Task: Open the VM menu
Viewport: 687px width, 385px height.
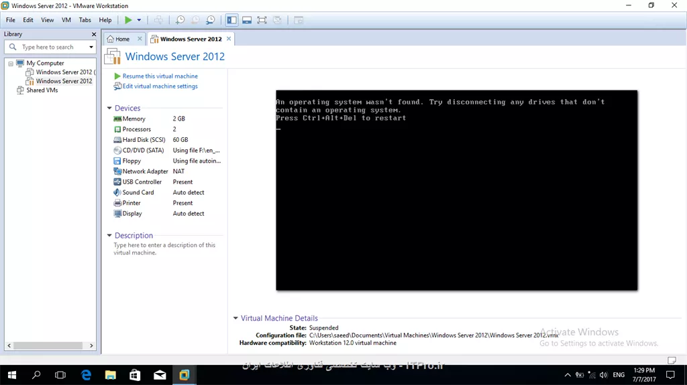Action: pyautogui.click(x=66, y=19)
